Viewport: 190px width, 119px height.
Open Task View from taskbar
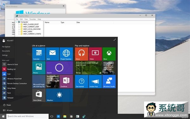[52, 116]
